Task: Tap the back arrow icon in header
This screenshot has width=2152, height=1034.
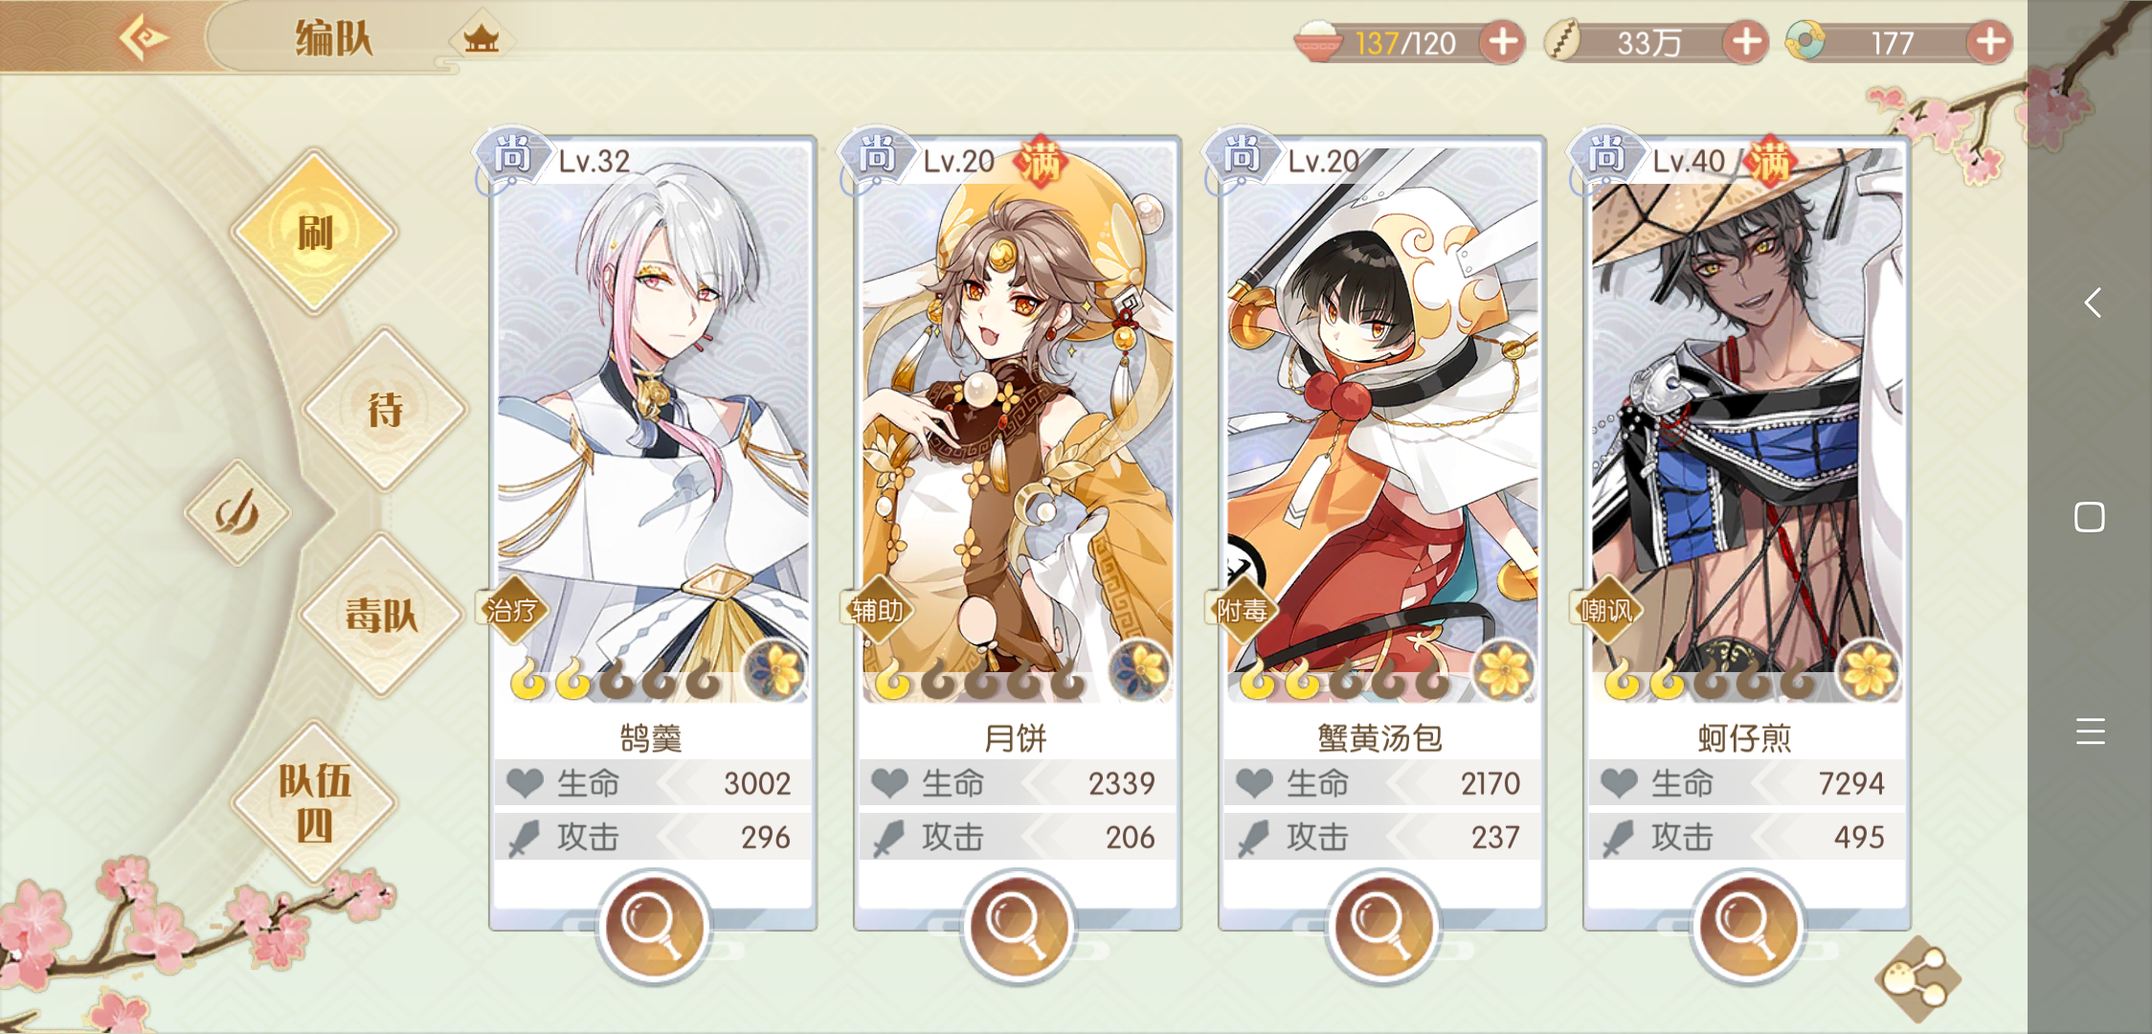Action: coord(144,38)
